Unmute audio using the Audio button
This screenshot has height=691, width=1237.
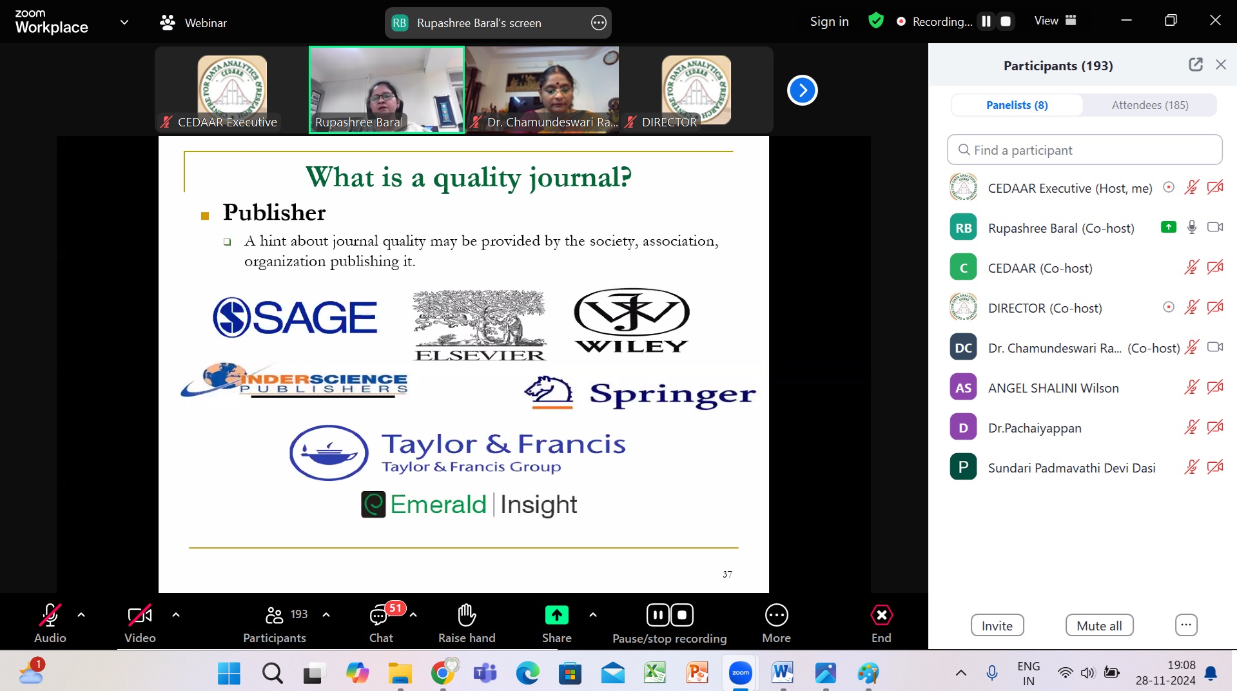pos(50,617)
